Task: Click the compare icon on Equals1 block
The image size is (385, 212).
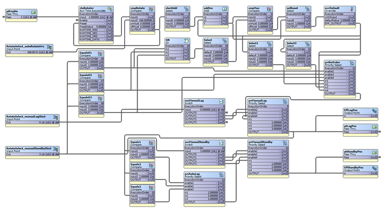Action: pyautogui.click(x=151, y=143)
